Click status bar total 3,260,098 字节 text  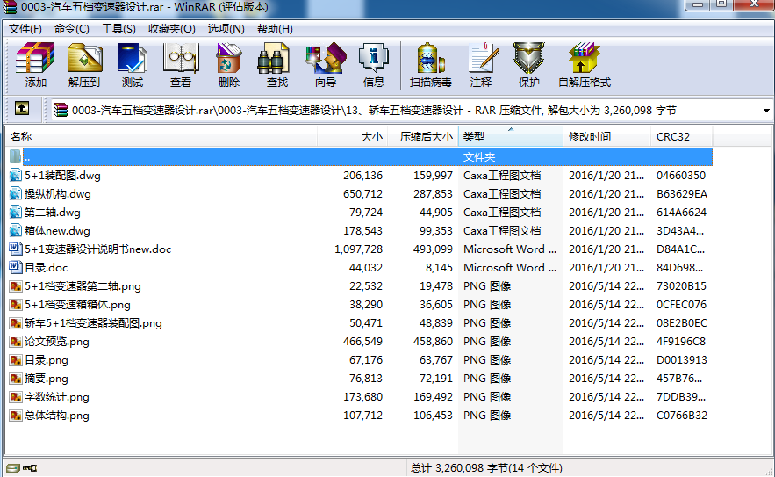click(486, 467)
